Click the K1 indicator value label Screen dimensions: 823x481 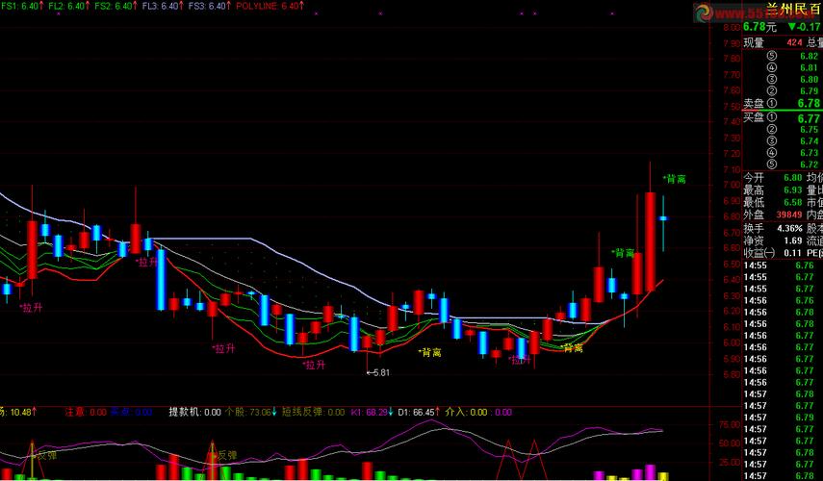click(371, 412)
